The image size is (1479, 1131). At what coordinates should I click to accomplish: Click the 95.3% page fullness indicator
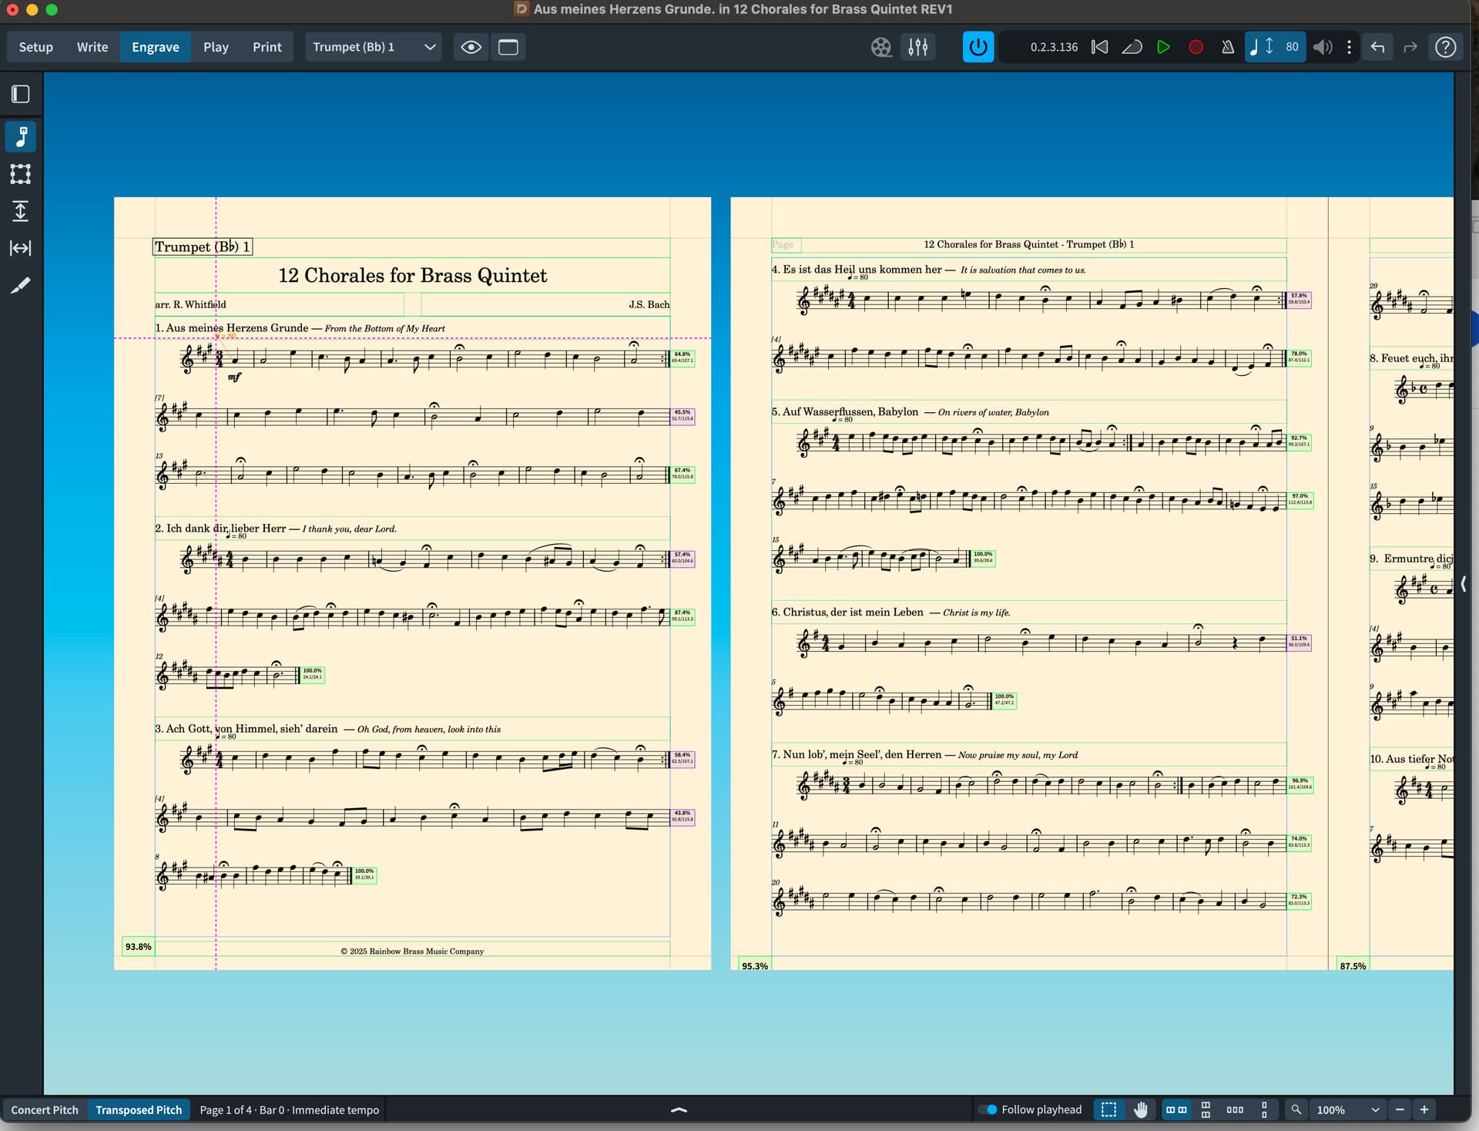[x=755, y=965]
